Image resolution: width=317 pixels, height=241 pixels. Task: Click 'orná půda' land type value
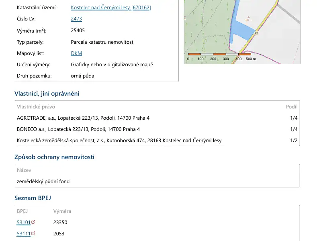click(82, 76)
